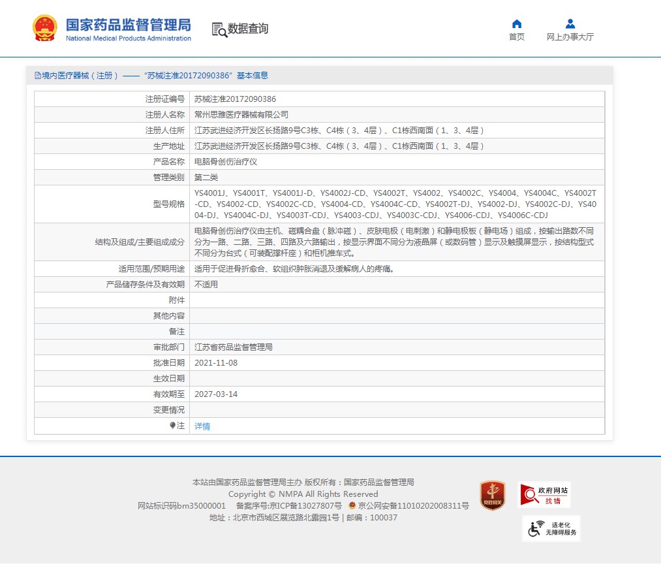661x570 pixels.
Task: Open 政府网站找错 badge icon
Action: 544,494
